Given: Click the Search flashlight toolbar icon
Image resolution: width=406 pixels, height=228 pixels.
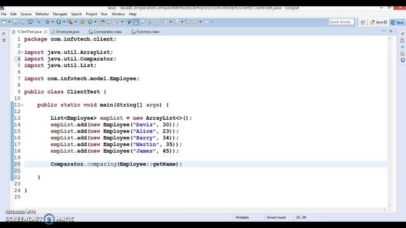Looking at the screenshot, I should point(117,22).
